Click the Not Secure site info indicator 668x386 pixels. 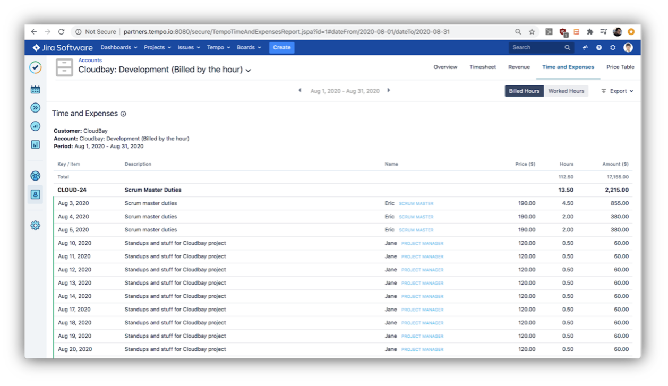(x=97, y=32)
